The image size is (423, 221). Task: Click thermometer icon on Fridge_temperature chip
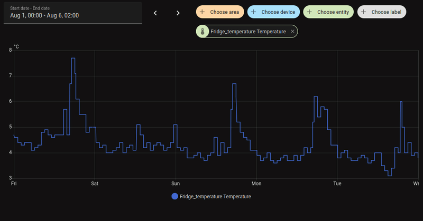point(203,32)
